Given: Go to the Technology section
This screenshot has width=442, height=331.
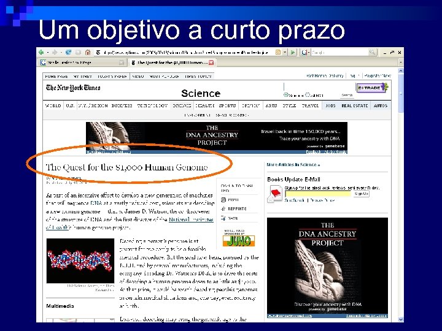Looking at the screenshot, I should point(152,105).
